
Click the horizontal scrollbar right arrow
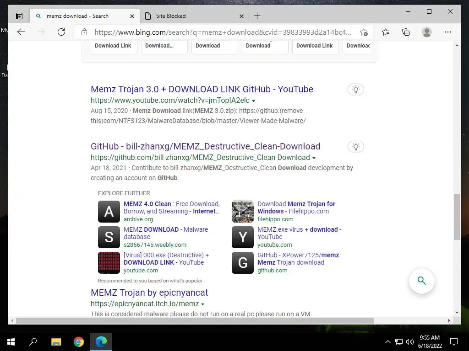[x=449, y=320]
